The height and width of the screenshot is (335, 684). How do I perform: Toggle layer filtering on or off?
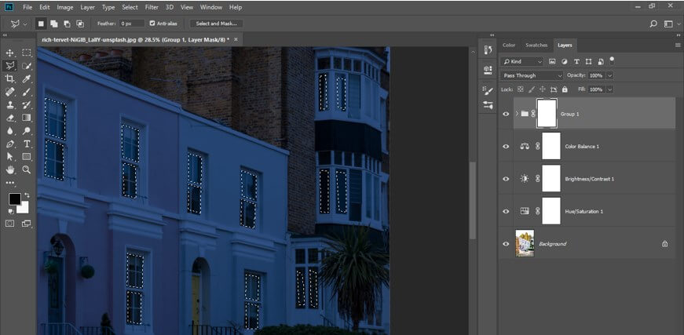point(612,59)
